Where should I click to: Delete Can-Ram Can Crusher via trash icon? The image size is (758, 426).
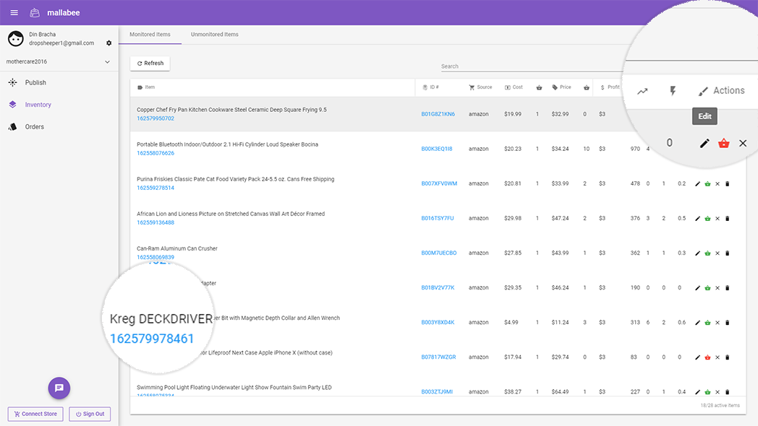pos(727,253)
